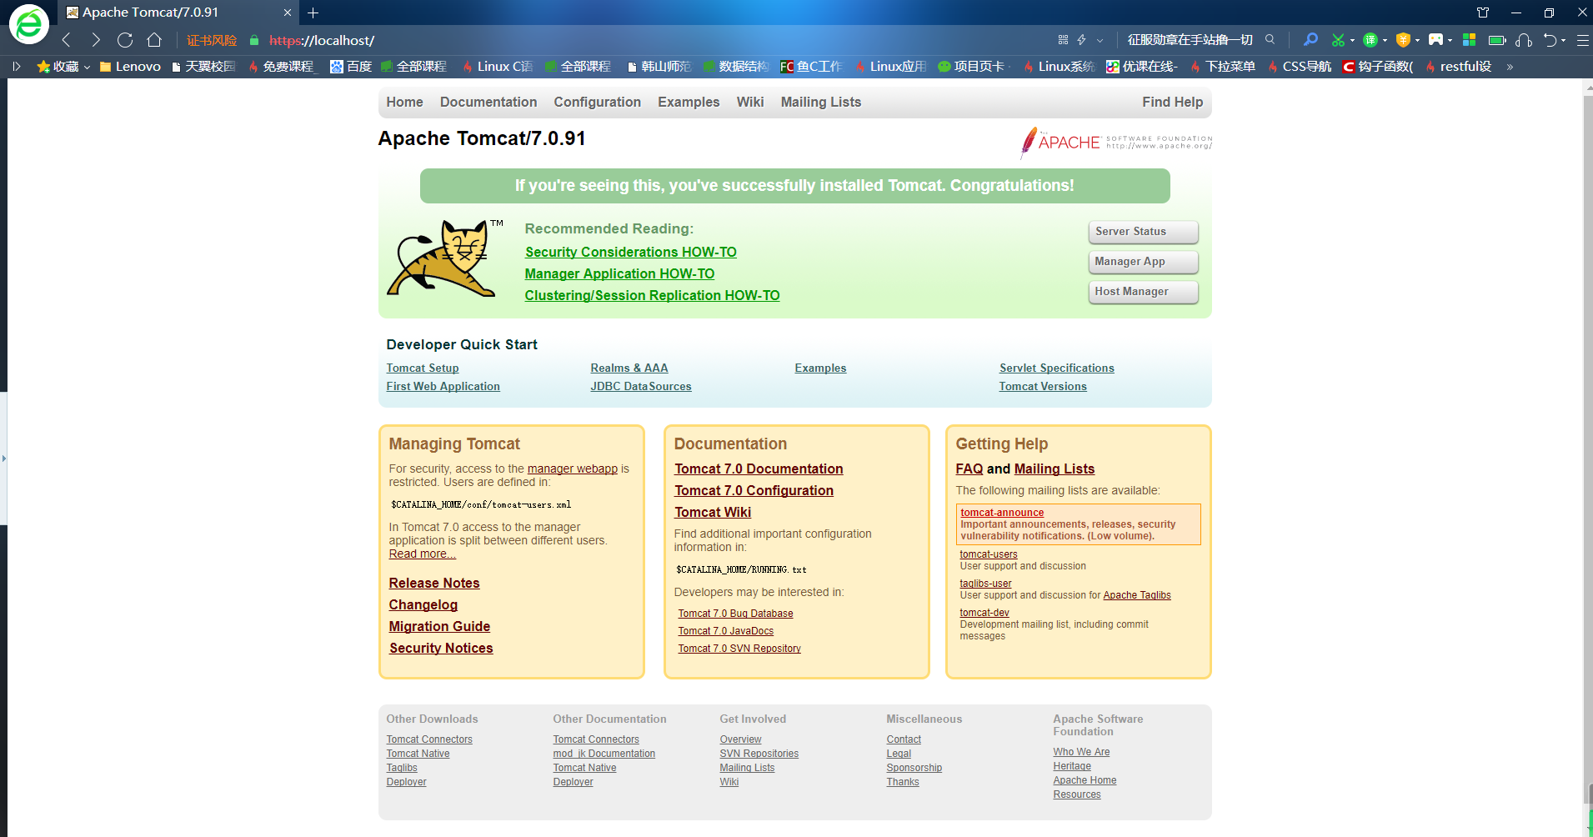Open the CSS导航 bookmark

1299,67
